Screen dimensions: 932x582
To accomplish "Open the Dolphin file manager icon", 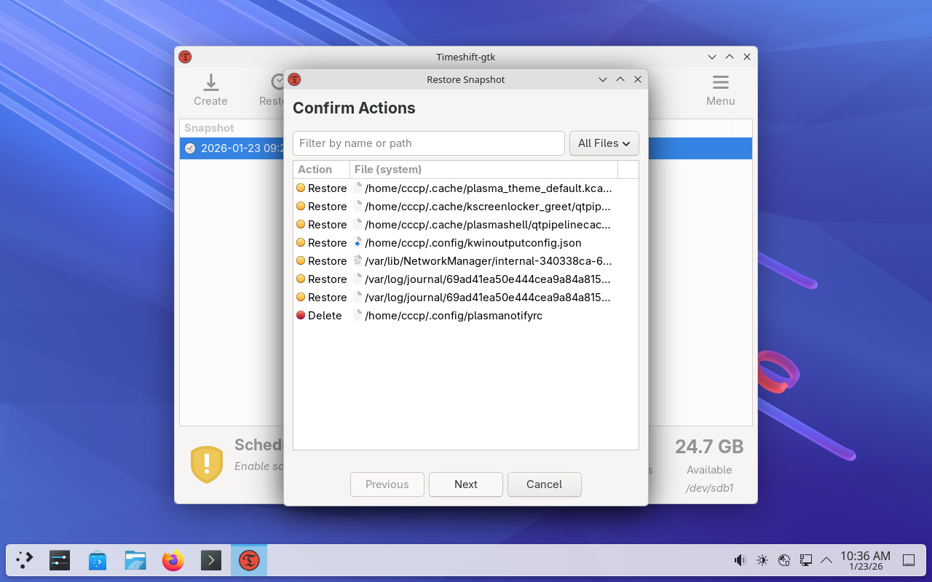I will pyautogui.click(x=135, y=560).
